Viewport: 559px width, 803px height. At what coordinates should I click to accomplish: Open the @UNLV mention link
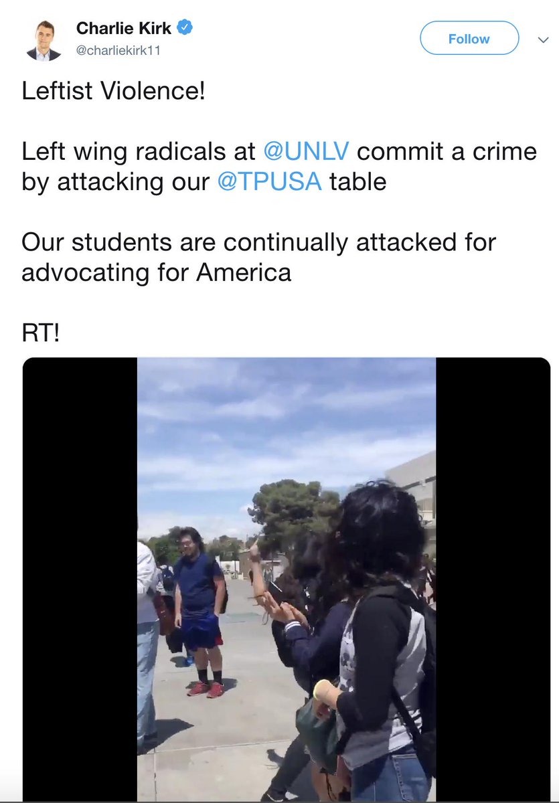pos(306,151)
